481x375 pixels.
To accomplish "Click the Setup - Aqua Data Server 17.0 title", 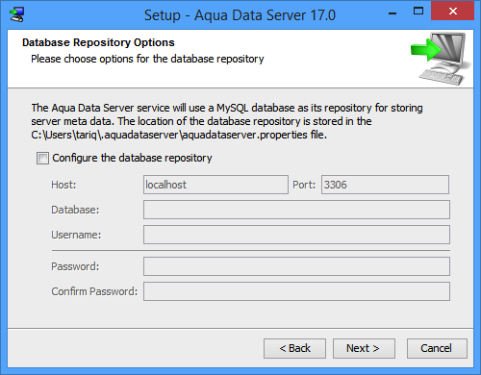I will [240, 15].
